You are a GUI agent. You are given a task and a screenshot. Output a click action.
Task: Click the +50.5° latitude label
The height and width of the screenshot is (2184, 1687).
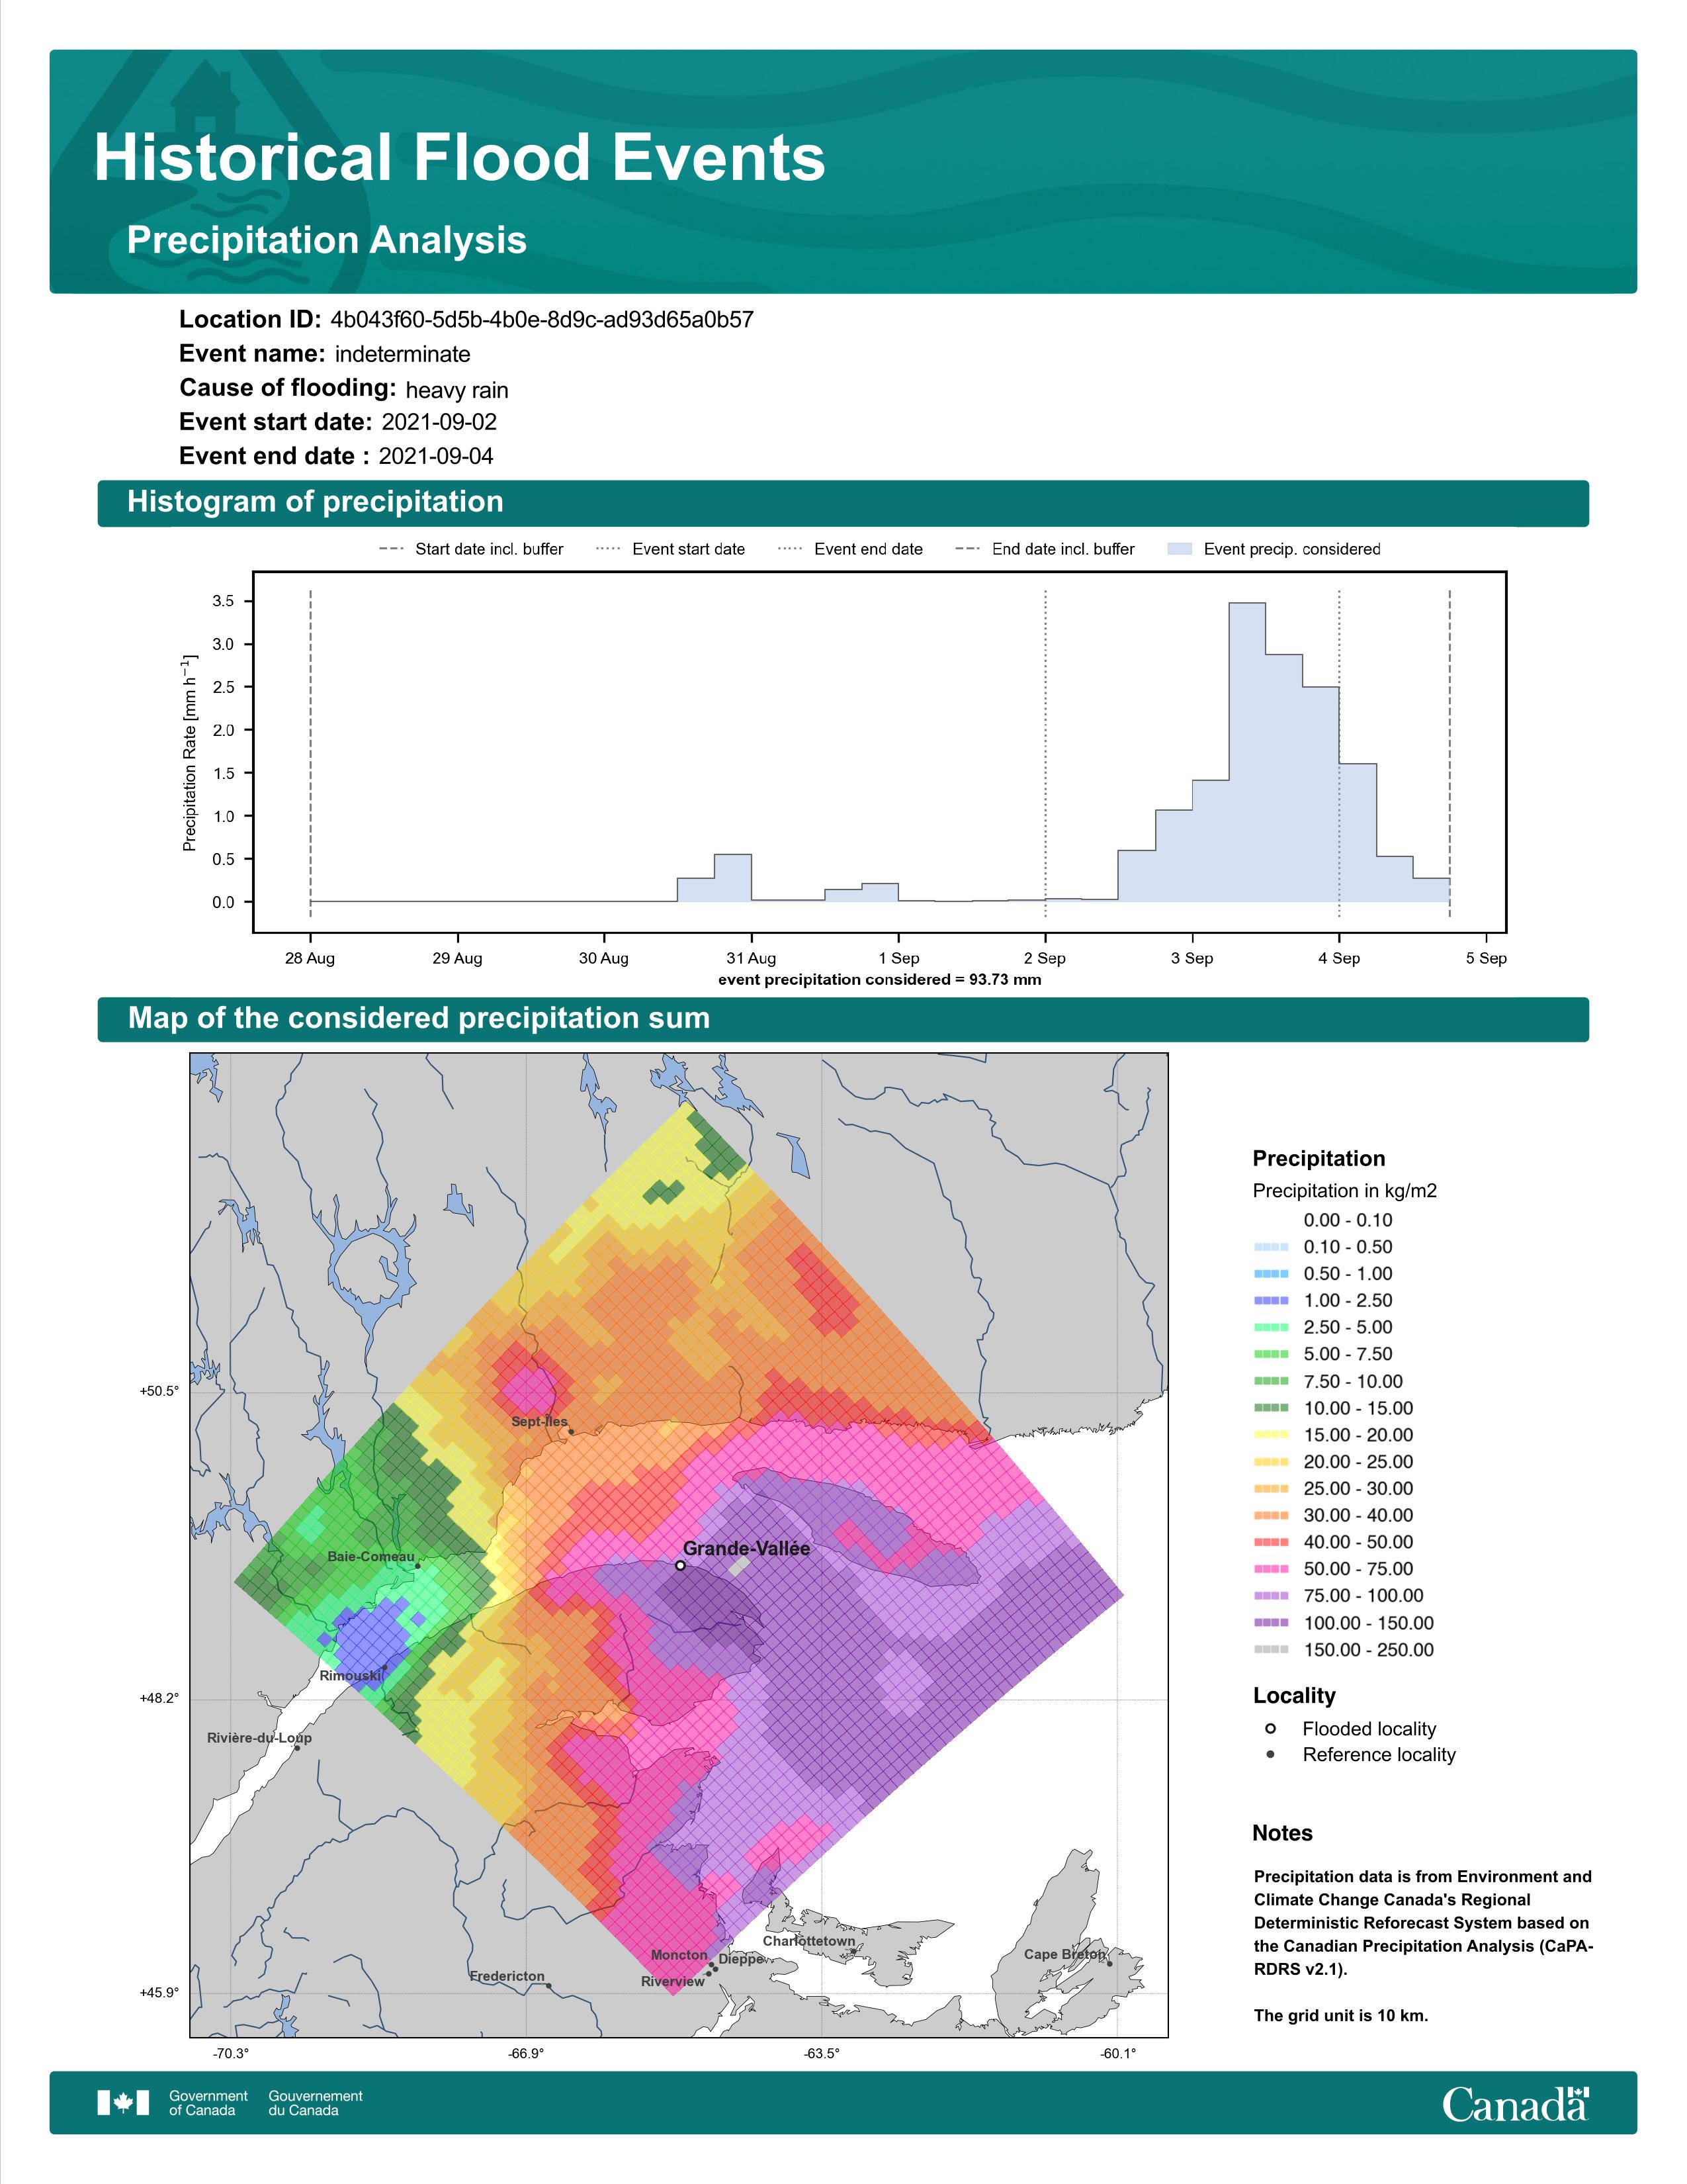tap(159, 1391)
